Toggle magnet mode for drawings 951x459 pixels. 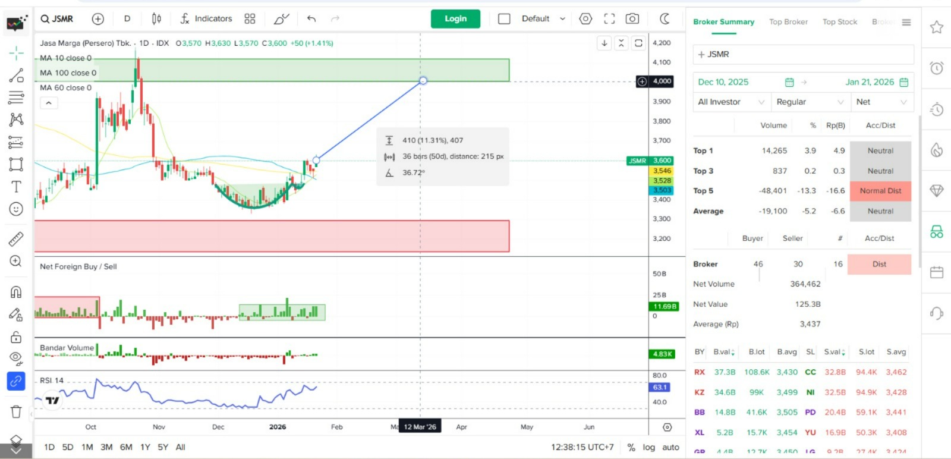click(x=16, y=292)
